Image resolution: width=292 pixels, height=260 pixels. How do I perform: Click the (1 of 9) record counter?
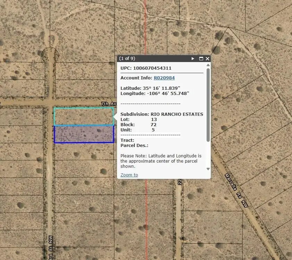click(127, 59)
